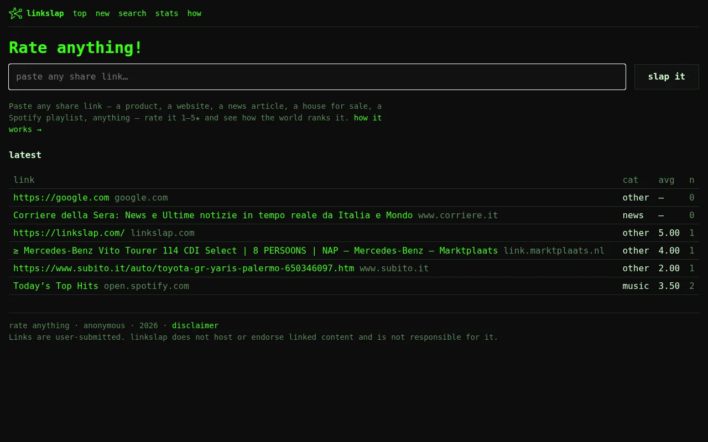
Task: Click the grey linkslap.com domain text
Action: tap(163, 233)
